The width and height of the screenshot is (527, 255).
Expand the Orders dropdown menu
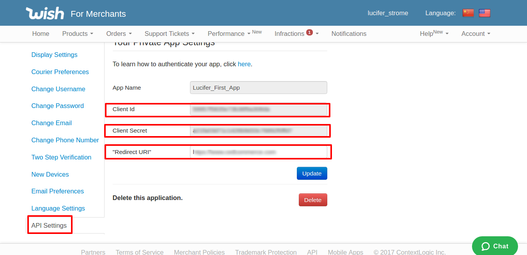[x=119, y=34]
